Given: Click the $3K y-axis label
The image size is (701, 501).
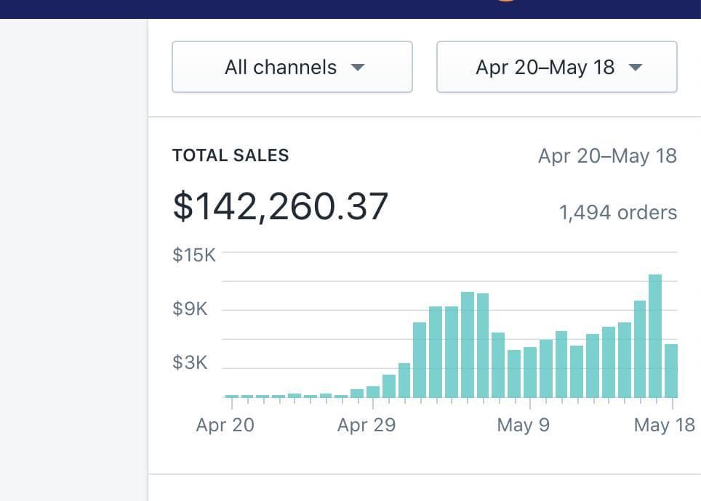Looking at the screenshot, I should pos(190,362).
